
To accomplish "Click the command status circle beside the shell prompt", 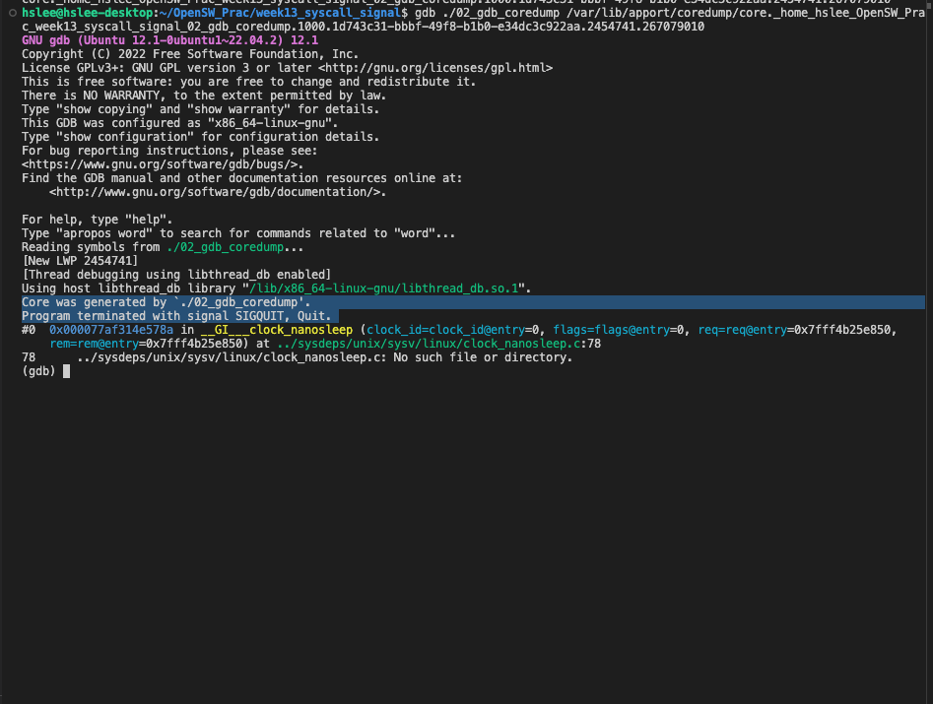I will (x=12, y=13).
